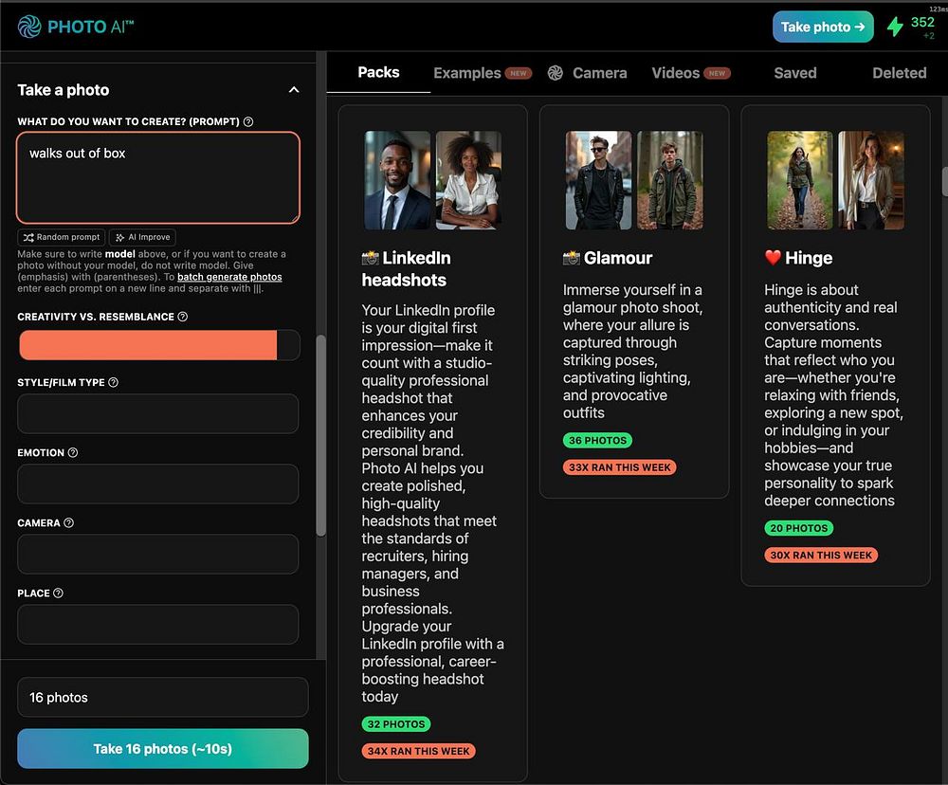
Task: Open the Hinge woman in blazer thumbnail
Action: point(871,180)
